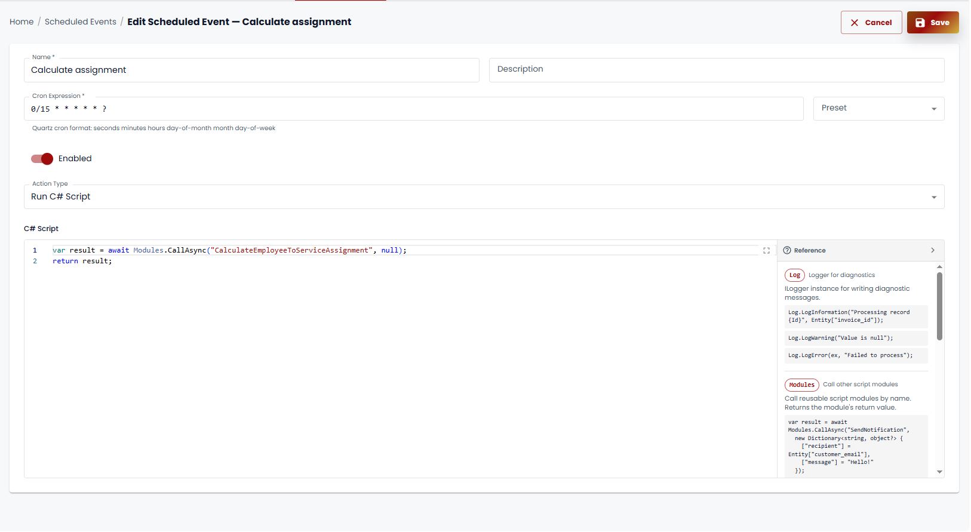Viewport: 971px width, 532px height.
Task: Click the Cron Expression field
Action: 413,109
